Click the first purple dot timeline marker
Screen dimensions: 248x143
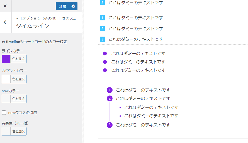click(x=105, y=53)
